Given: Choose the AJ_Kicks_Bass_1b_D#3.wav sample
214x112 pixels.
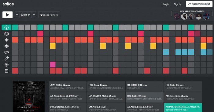Looking at the screenshot, I should pos(68,97).
